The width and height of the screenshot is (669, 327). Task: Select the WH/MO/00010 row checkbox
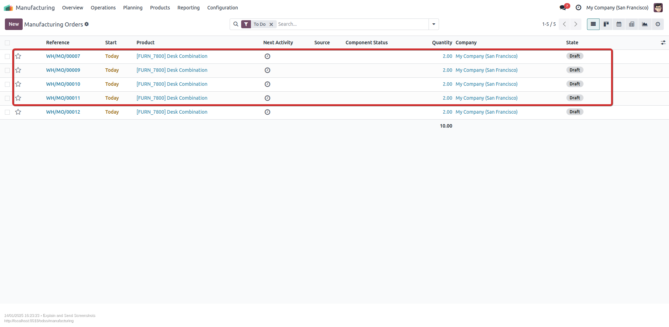click(7, 84)
